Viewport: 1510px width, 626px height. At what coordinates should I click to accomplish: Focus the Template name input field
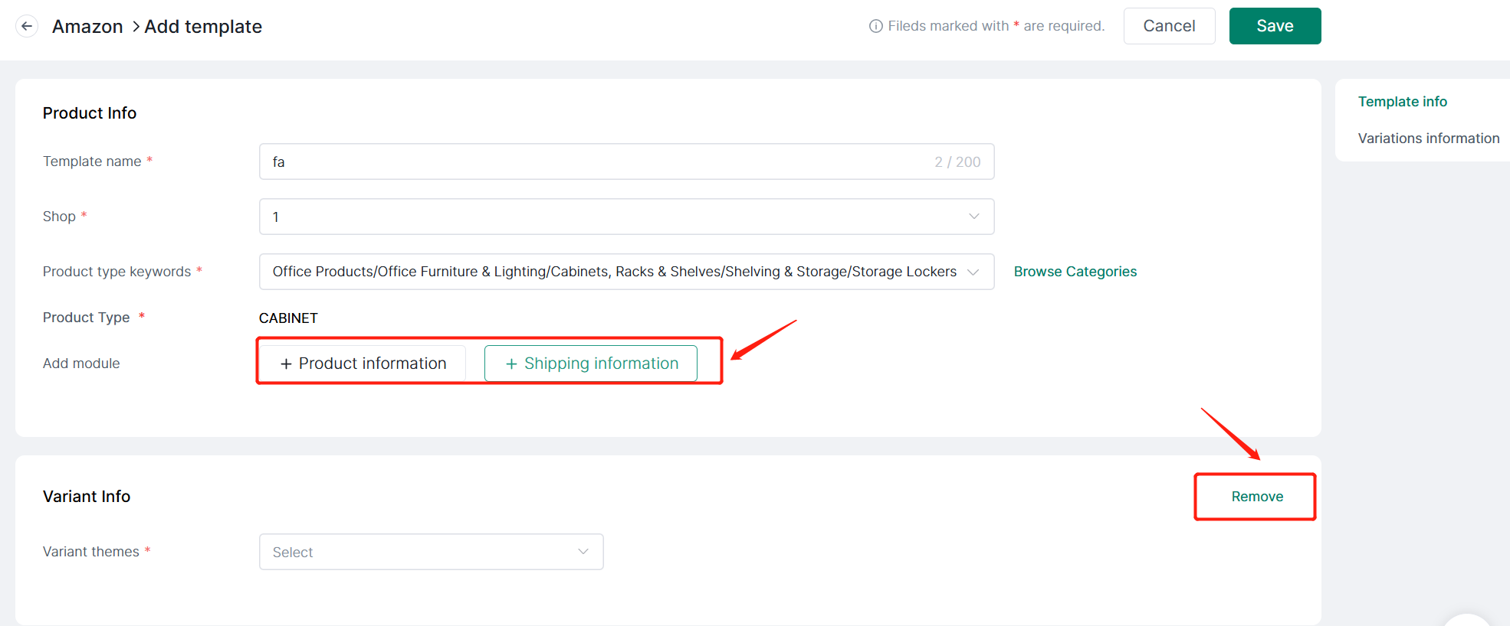point(598,161)
